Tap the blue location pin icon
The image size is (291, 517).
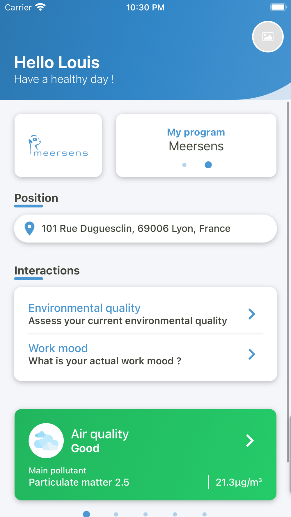click(x=29, y=229)
